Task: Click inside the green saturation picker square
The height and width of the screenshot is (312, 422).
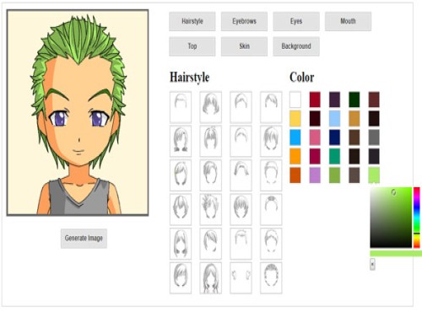Action: click(391, 218)
